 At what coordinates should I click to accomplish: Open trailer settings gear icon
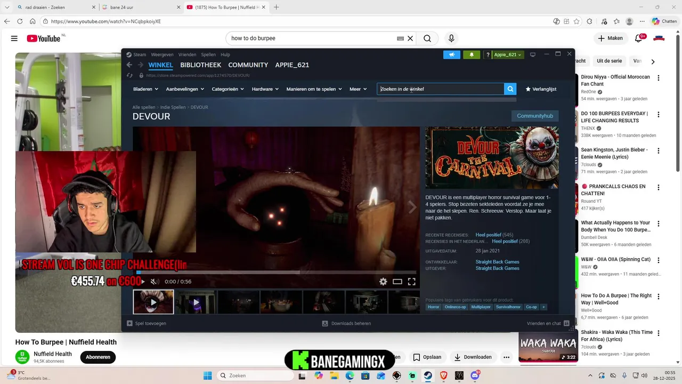click(383, 282)
